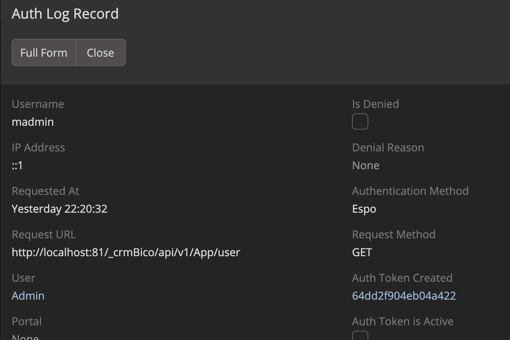Click the Auth Log Record title
This screenshot has height=340, width=510.
click(x=65, y=14)
